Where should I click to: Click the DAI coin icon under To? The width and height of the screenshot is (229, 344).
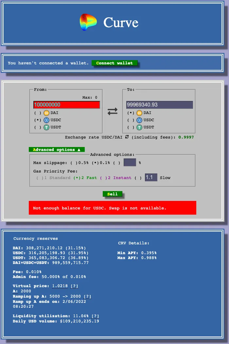[139, 113]
